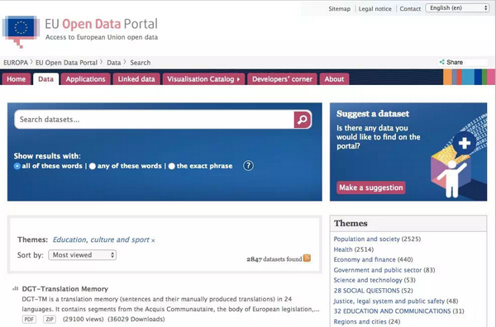
Task: Click the magnifier search button
Action: point(303,120)
